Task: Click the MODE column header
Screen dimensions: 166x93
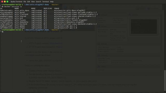Action: coord(33,9)
